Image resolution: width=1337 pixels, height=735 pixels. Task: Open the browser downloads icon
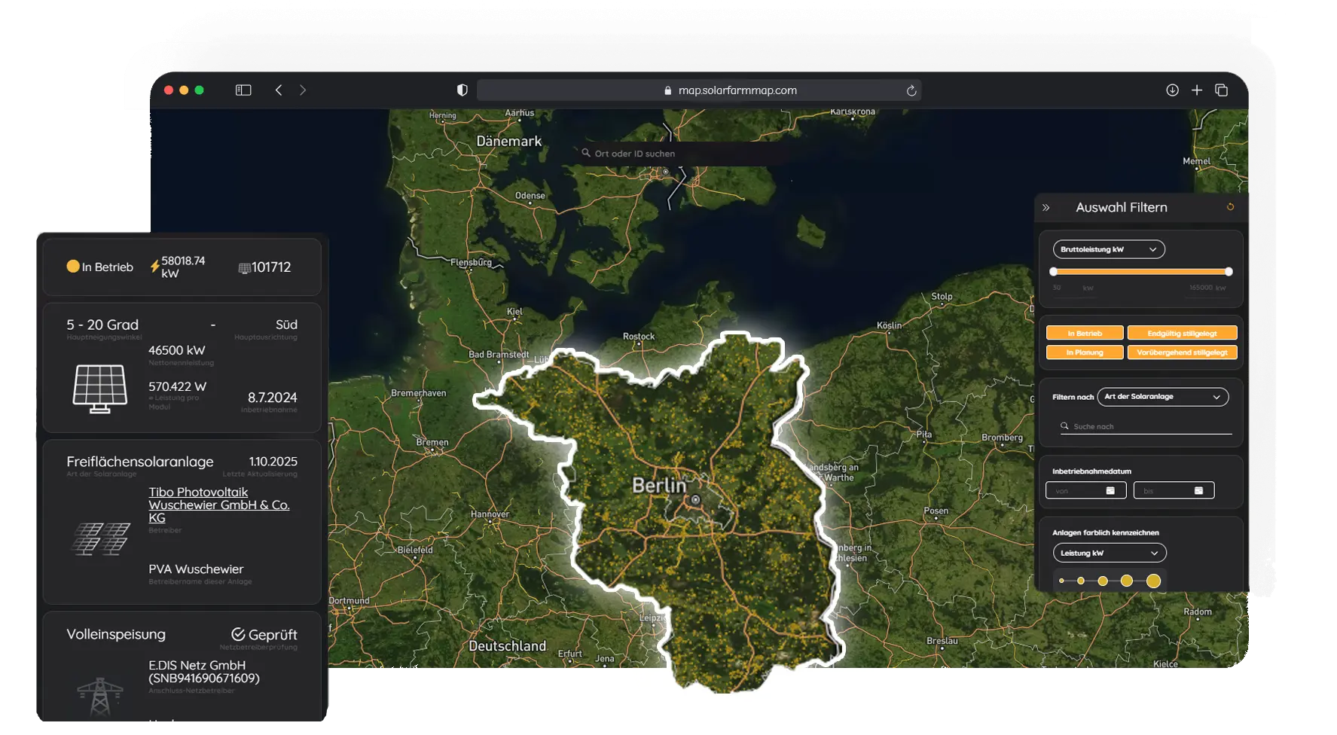(1172, 90)
